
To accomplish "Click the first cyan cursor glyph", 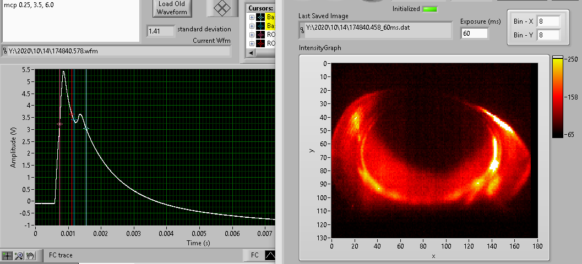I will (x=261, y=17).
